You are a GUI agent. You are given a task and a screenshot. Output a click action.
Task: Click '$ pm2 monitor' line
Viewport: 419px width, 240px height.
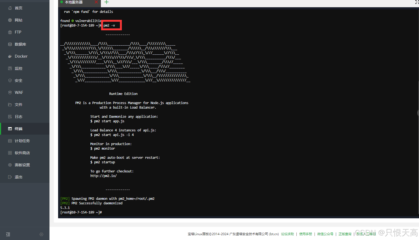(x=103, y=149)
